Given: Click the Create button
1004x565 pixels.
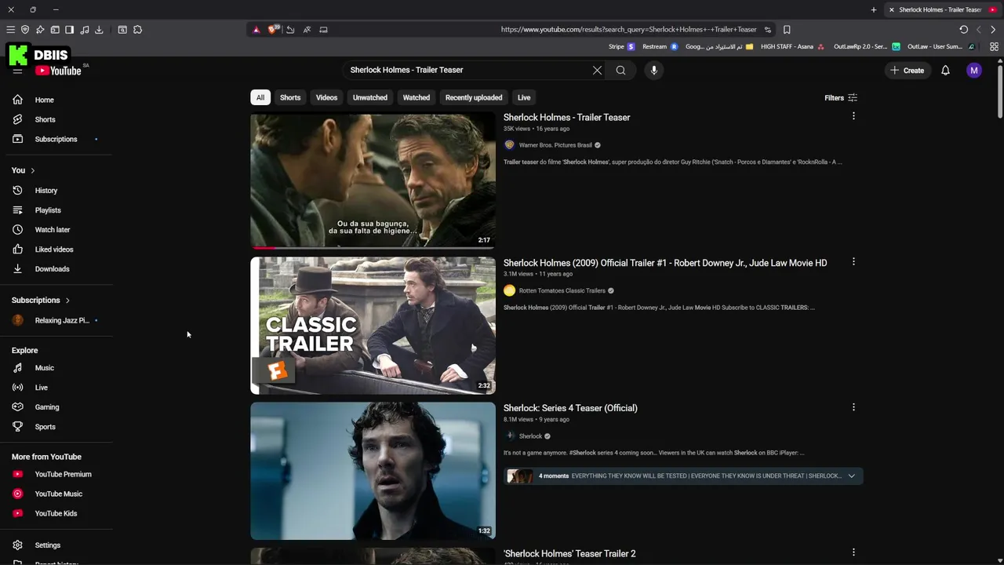Looking at the screenshot, I should [x=907, y=71].
